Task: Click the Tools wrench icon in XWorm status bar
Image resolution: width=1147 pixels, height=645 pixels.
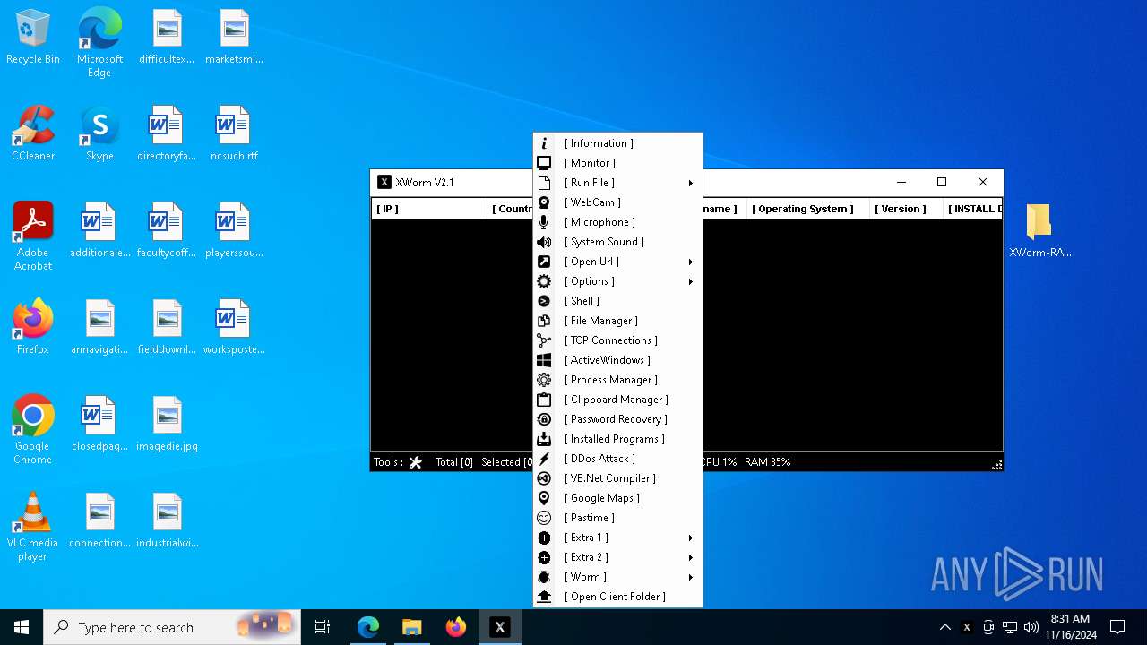Action: [416, 462]
